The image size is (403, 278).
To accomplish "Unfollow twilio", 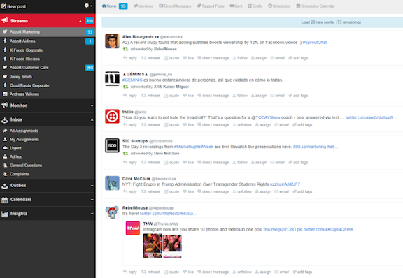I will [x=242, y=125].
